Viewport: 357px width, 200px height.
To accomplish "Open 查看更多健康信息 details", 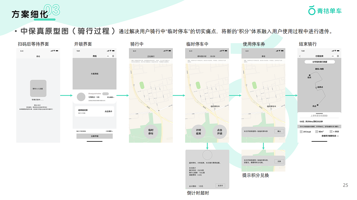I will [x=329, y=136].
